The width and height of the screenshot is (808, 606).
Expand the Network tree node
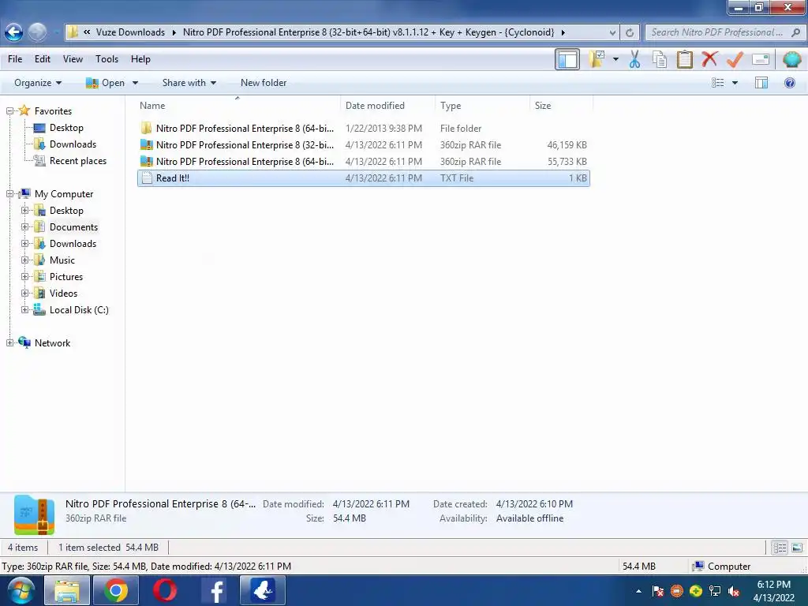(9, 343)
